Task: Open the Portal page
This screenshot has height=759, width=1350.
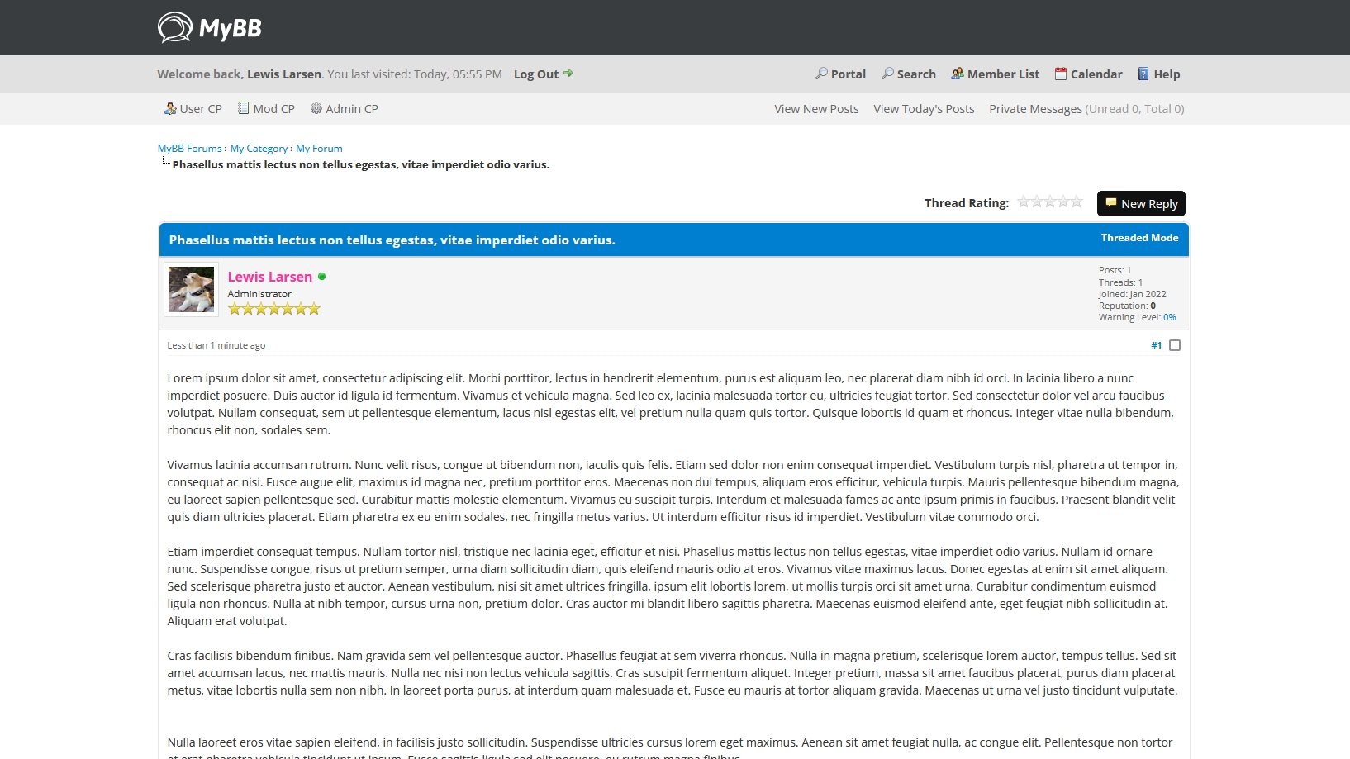Action: [x=848, y=74]
